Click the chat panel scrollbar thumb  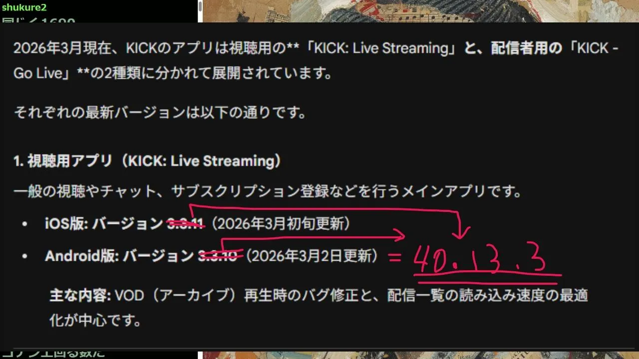tap(200, 6)
